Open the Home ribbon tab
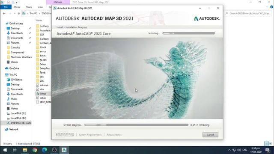 pyautogui.click(x=17, y=7)
